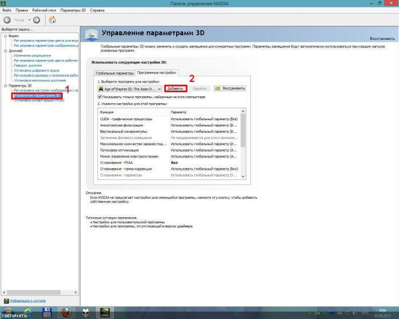Select Анизотропная фильтрация setting row

(x=169, y=125)
